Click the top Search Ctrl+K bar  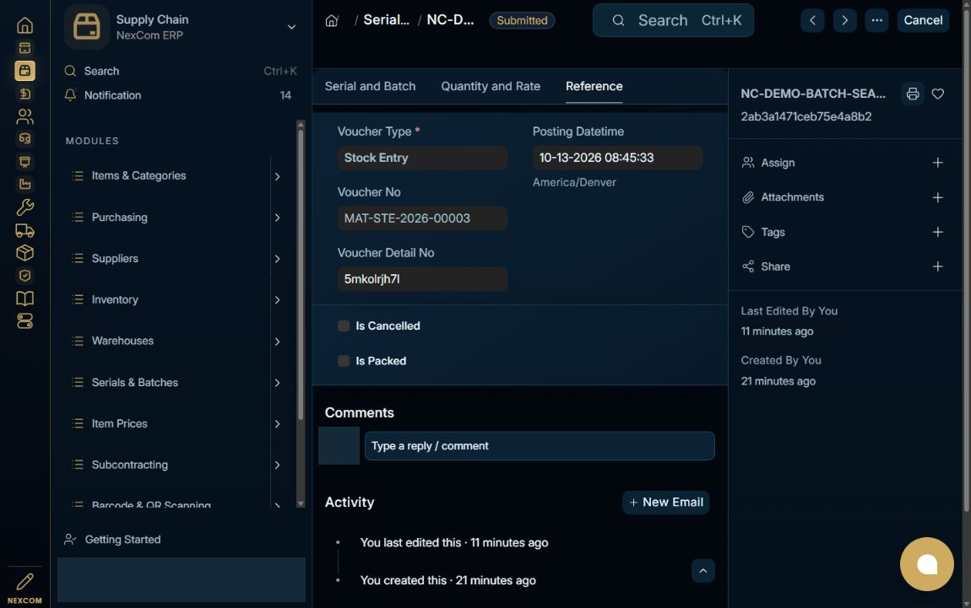click(x=673, y=20)
